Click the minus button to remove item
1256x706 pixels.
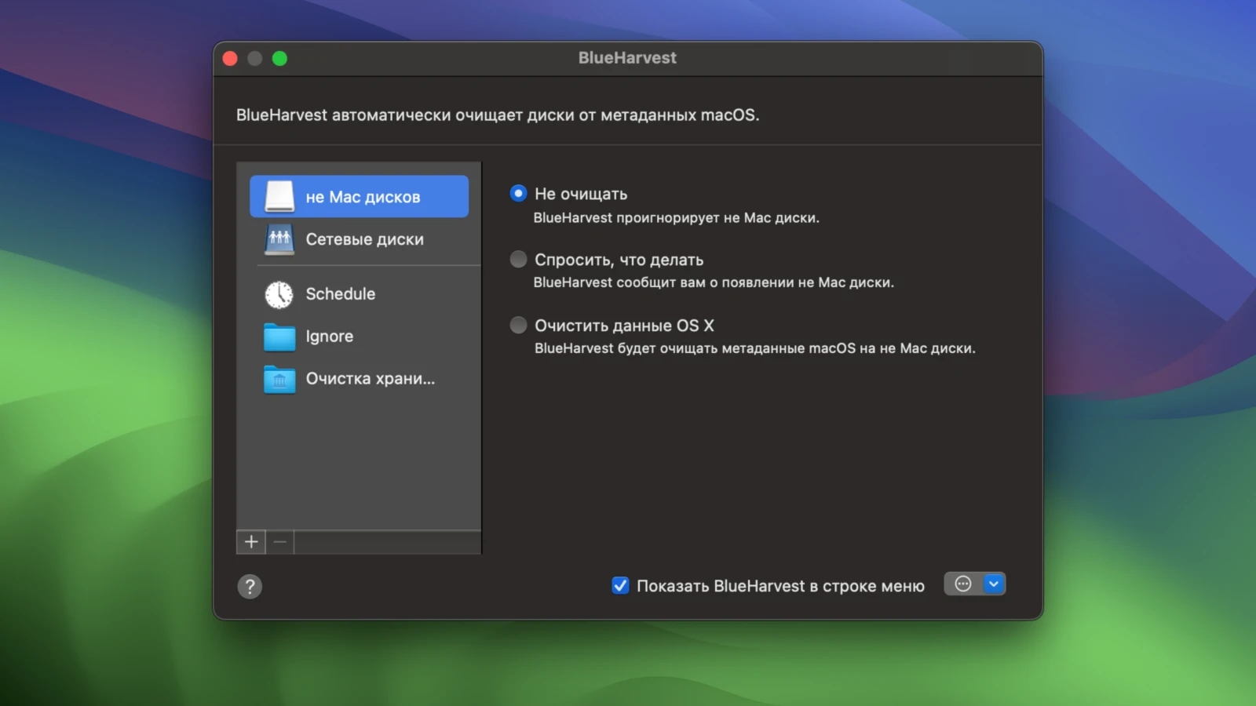coord(279,542)
